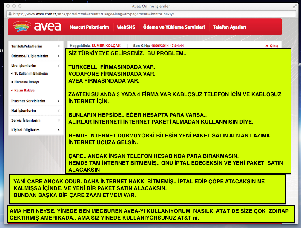The width and height of the screenshot is (301, 228).
Task: Open Telefon Ayarları menu
Action: coord(229,27)
